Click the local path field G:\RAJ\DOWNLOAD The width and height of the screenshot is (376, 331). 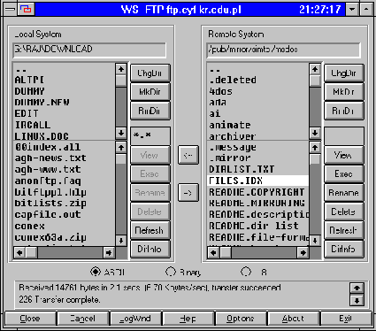click(89, 50)
